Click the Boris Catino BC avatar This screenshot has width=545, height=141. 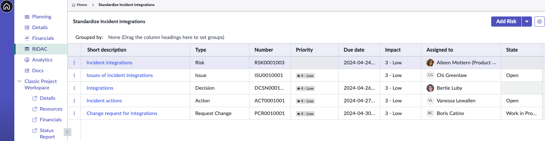point(430,113)
